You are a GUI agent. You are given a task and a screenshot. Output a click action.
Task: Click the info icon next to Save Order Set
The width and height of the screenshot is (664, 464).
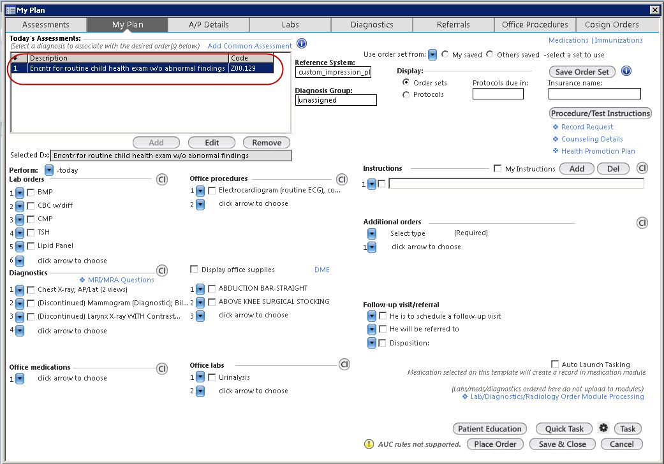tap(626, 71)
